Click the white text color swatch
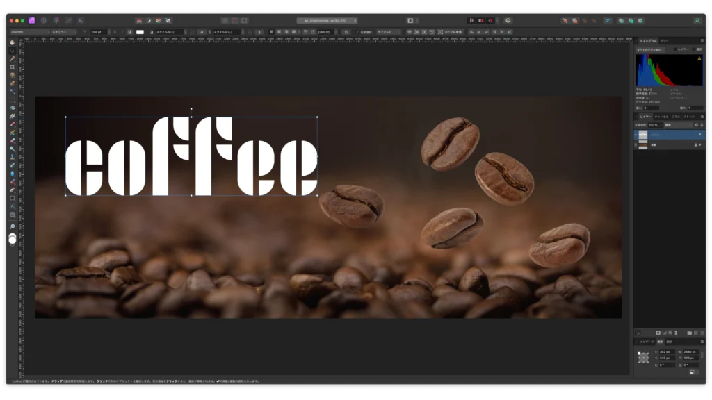Screen dimensions: 712x400 pos(140,32)
